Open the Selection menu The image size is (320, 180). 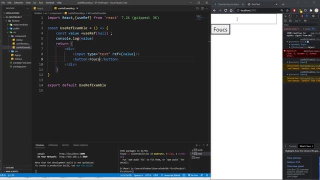coord(18,2)
